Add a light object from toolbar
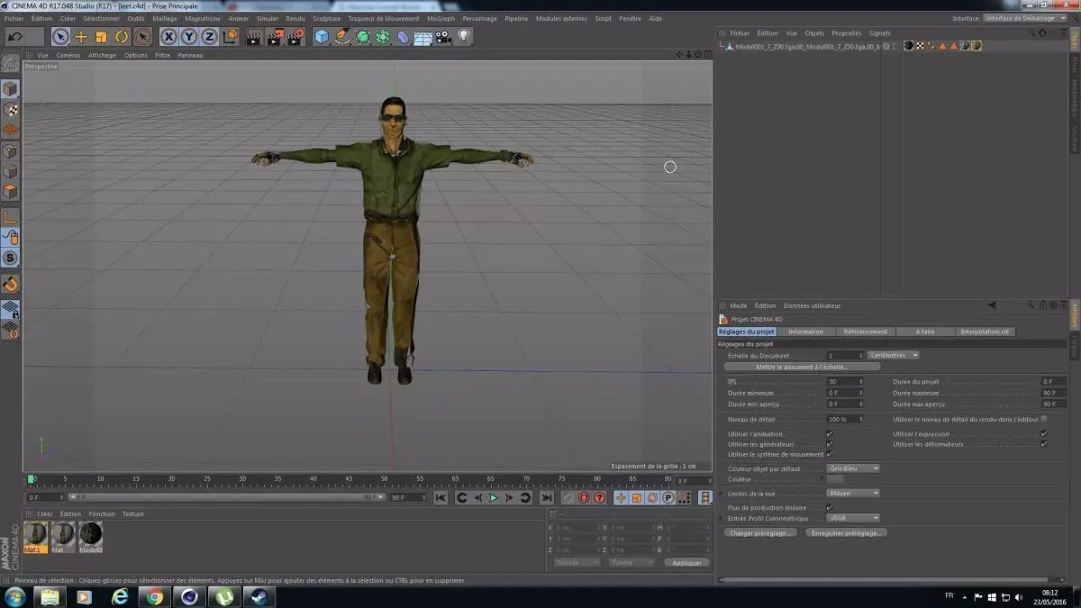 tap(464, 37)
